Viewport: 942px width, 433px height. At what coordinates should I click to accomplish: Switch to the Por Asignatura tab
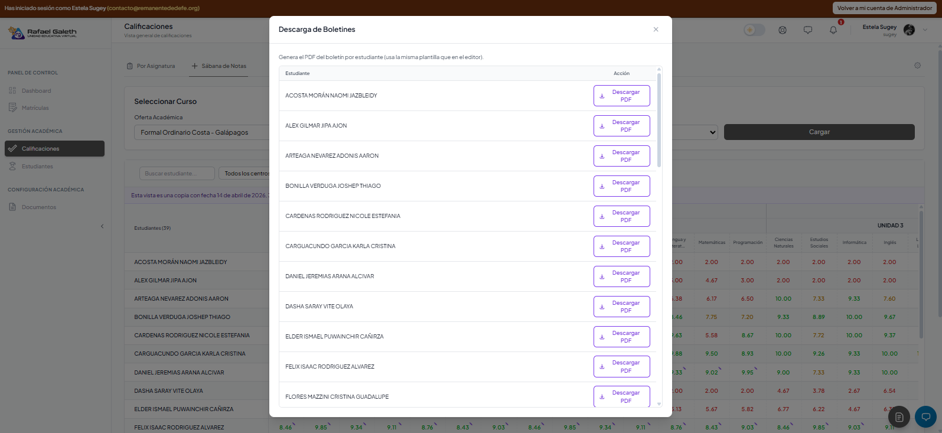tap(151, 66)
